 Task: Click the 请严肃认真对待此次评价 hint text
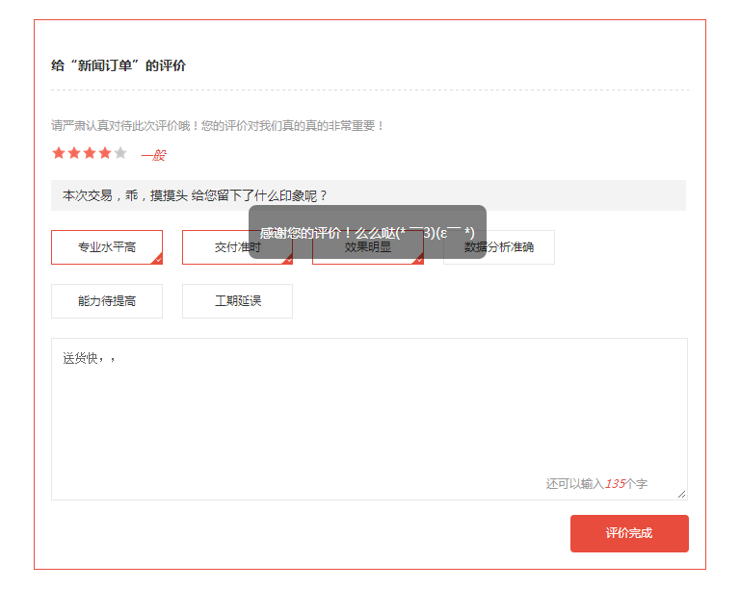[217, 126]
